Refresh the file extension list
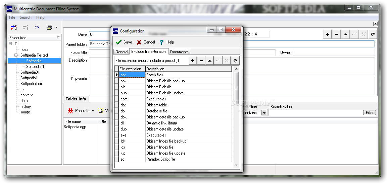 pos(235,61)
